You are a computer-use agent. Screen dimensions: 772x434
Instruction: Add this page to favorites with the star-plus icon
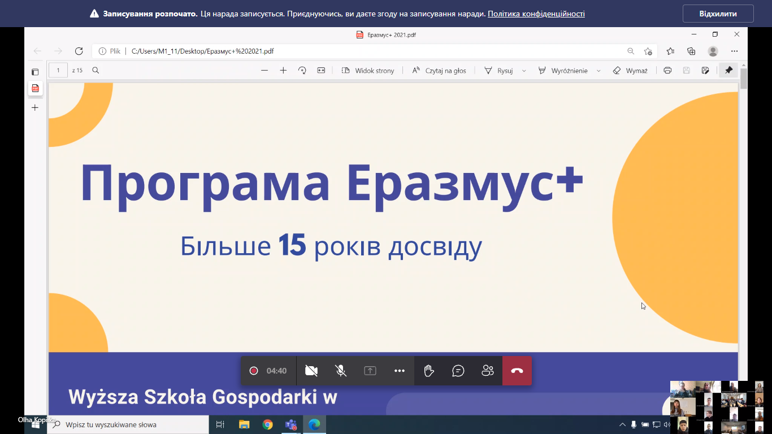coord(648,51)
